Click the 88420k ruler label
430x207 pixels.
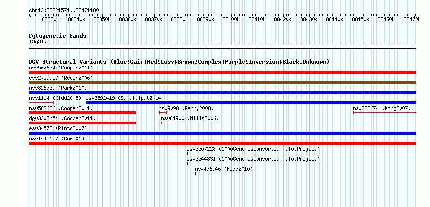pyautogui.click(x=283, y=20)
